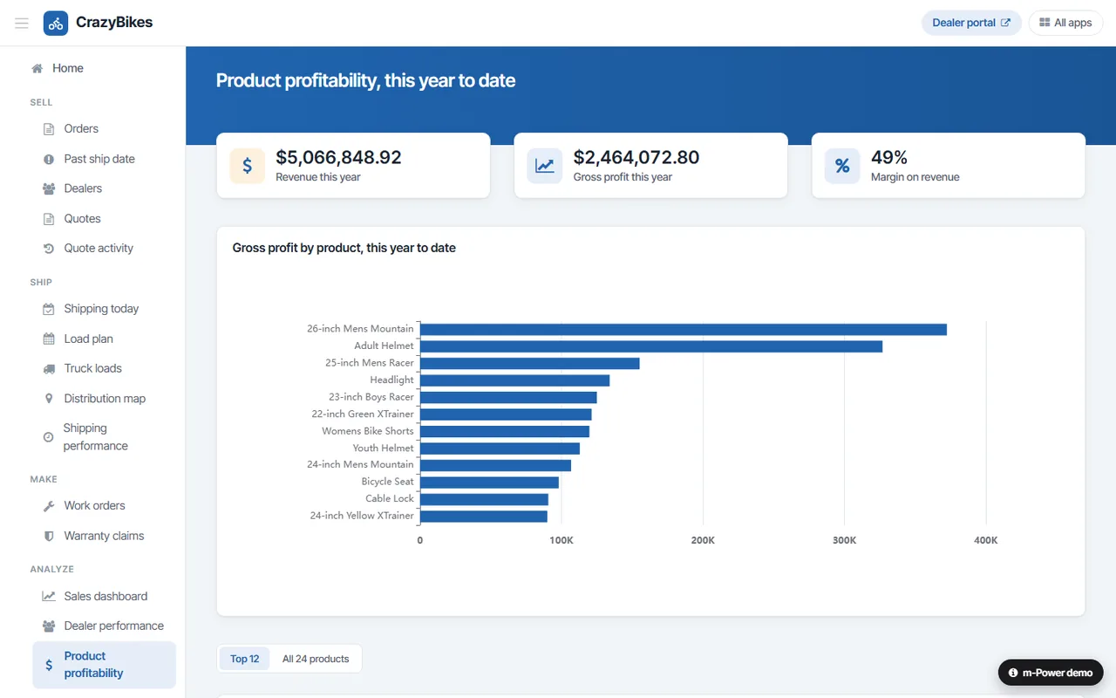This screenshot has width=1116, height=698.
Task: Click the Sales dashboard chart icon
Action: tap(49, 597)
